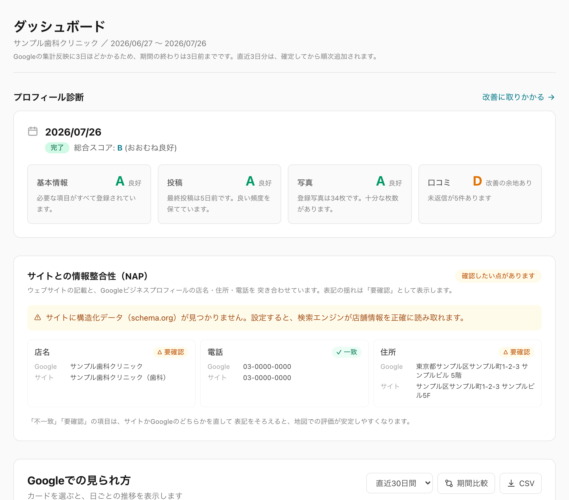Click 未返信が5件あります text
Screen dimensions: 569x500
coord(460,198)
